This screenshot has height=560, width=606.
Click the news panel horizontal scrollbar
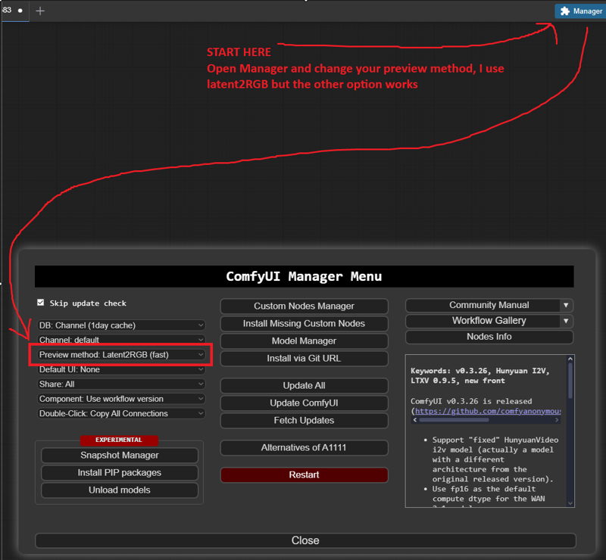click(x=454, y=420)
